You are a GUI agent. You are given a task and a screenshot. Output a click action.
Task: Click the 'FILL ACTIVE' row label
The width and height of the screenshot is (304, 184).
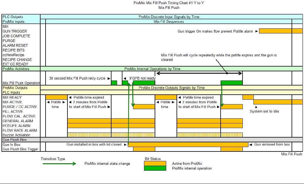[13, 112]
